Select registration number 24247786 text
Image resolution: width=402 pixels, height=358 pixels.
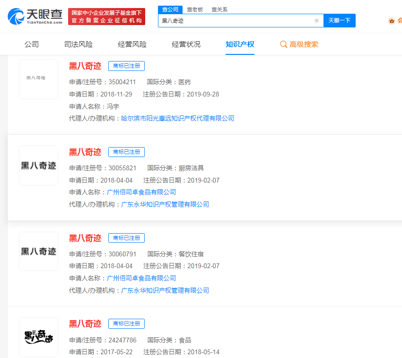click(122, 340)
